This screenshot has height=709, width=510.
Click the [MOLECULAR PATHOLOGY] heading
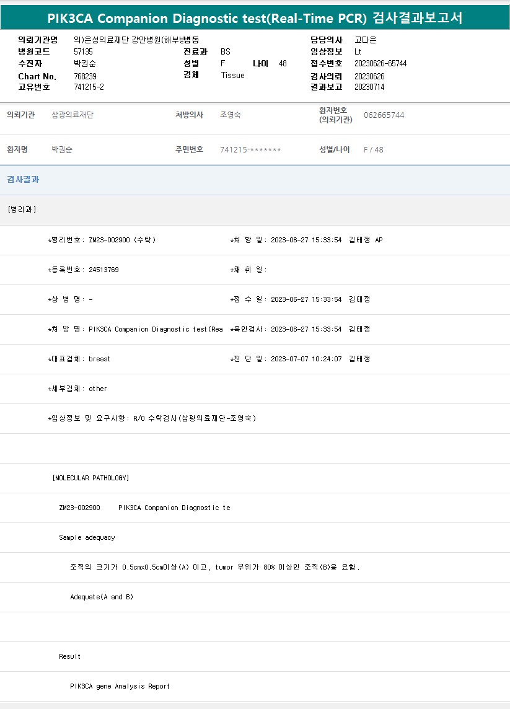(91, 478)
